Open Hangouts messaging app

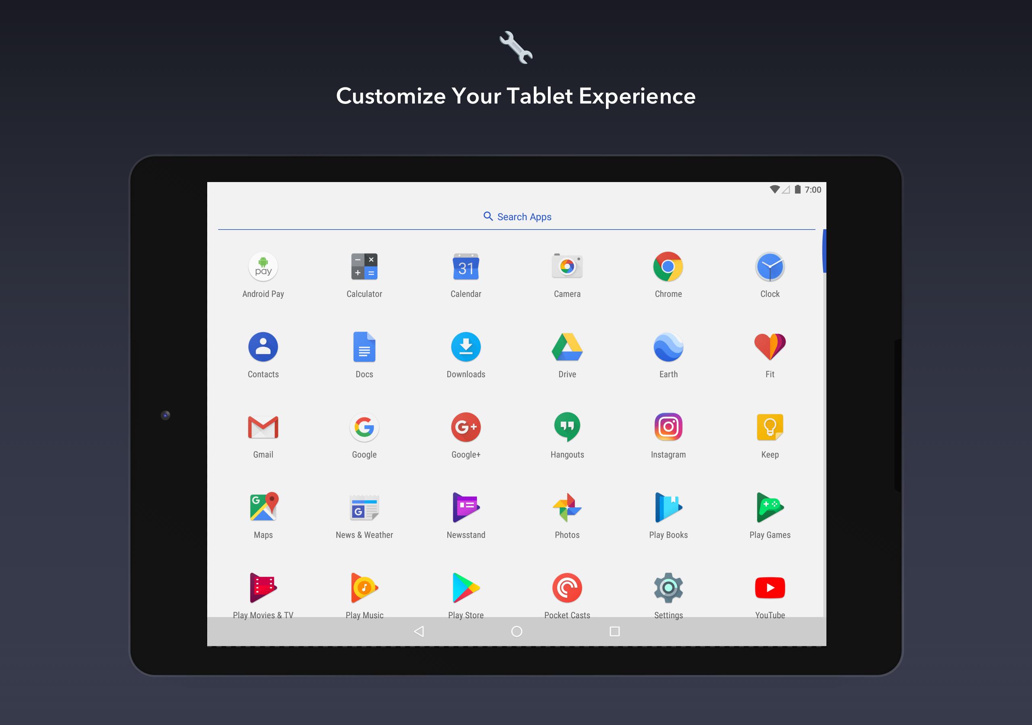pyautogui.click(x=568, y=431)
